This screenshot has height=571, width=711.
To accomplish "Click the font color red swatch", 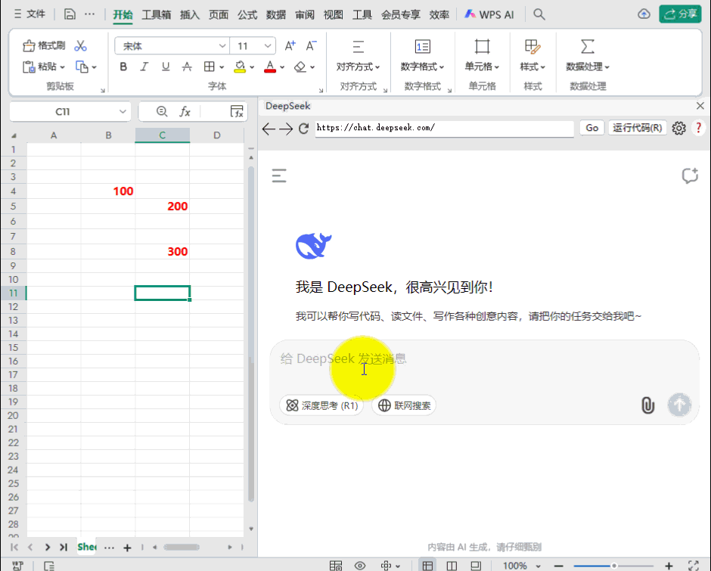I will point(270,67).
